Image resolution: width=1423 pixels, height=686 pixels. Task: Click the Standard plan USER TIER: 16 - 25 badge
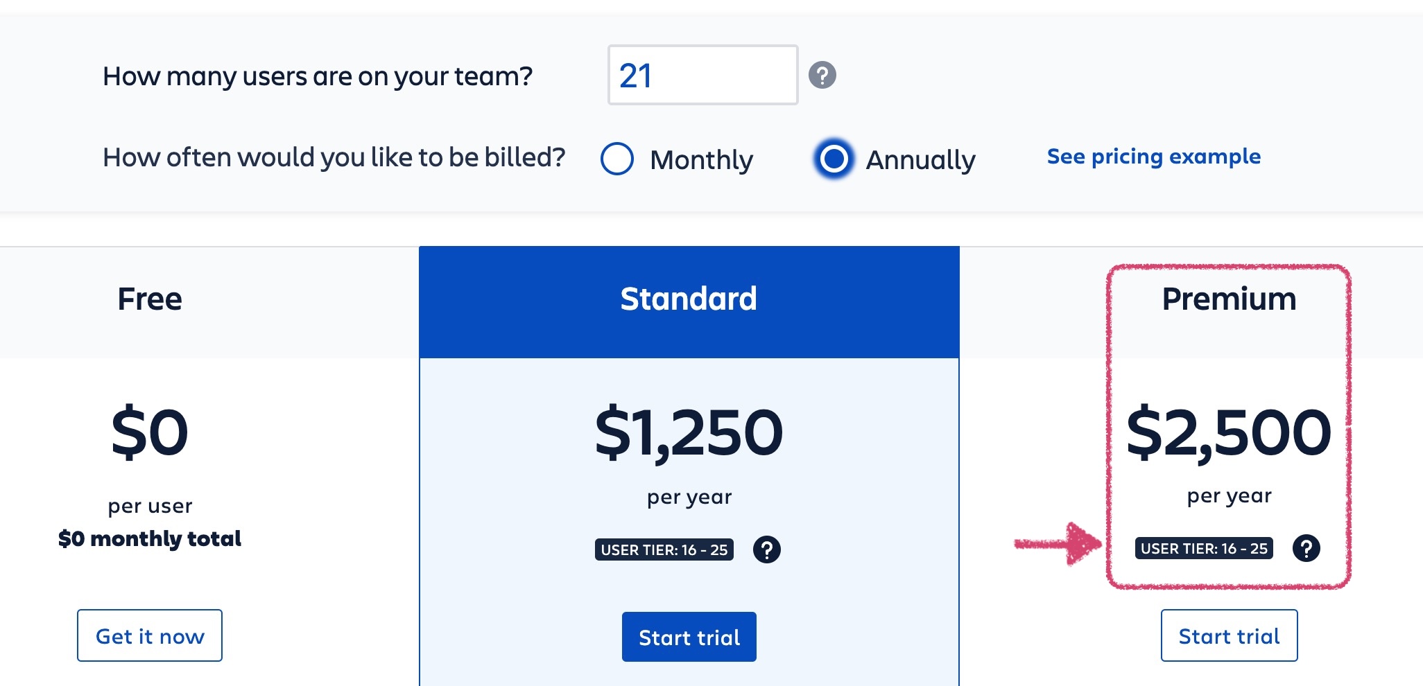click(664, 549)
